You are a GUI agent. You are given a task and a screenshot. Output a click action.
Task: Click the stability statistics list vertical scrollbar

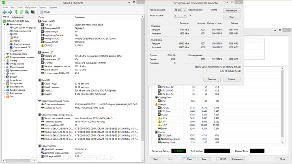tap(282, 105)
